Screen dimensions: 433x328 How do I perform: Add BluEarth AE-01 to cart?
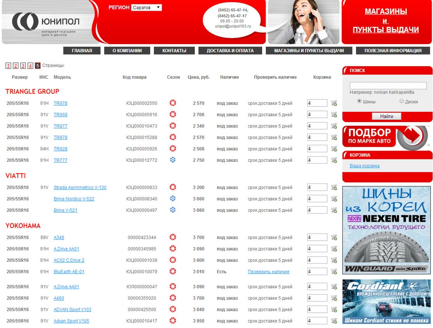pyautogui.click(x=334, y=271)
